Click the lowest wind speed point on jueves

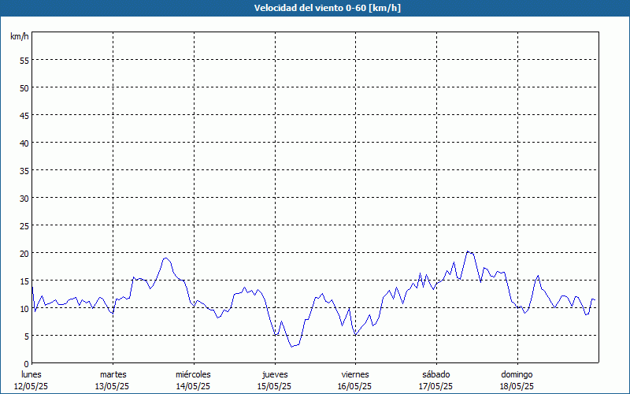click(291, 347)
